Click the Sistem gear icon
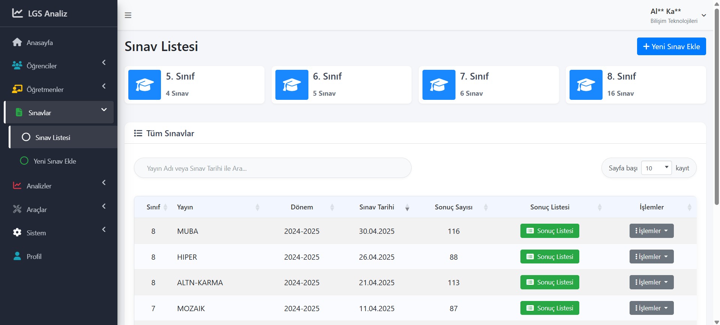This screenshot has width=720, height=325. pos(17,233)
